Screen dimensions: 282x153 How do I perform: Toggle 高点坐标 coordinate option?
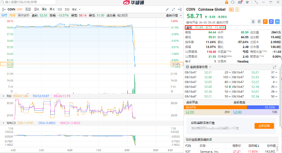(23, 15)
